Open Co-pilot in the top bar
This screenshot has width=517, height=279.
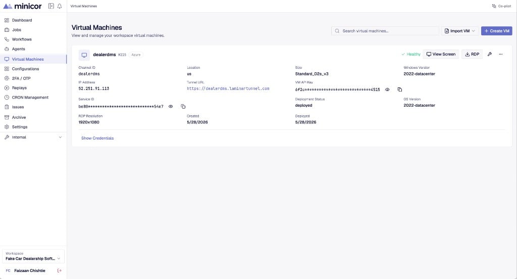[501, 6]
